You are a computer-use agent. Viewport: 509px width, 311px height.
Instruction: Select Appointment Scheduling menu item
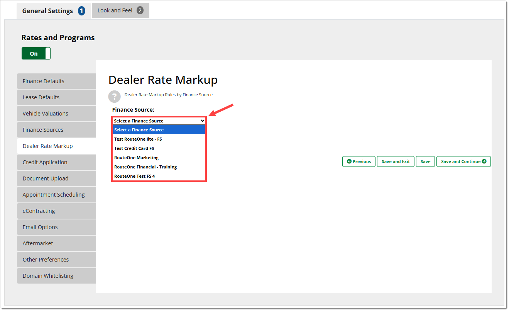[x=56, y=195]
